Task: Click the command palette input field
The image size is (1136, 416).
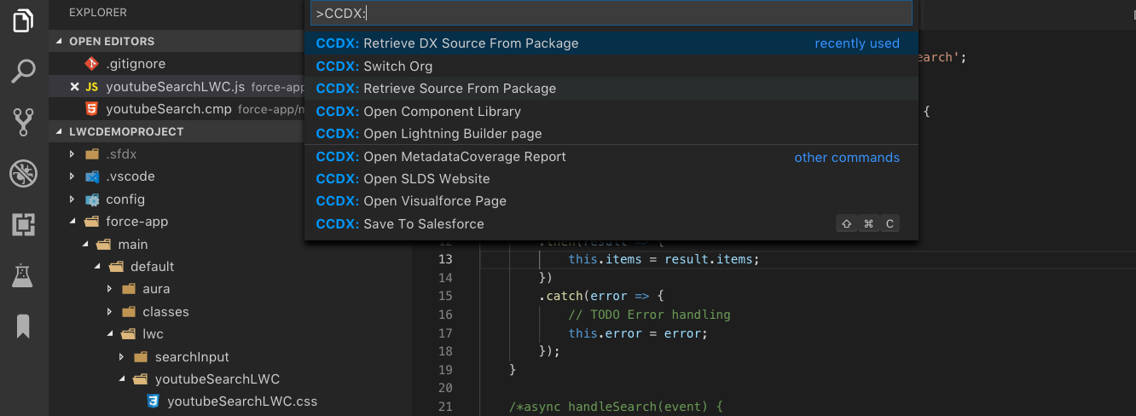Action: tap(611, 14)
